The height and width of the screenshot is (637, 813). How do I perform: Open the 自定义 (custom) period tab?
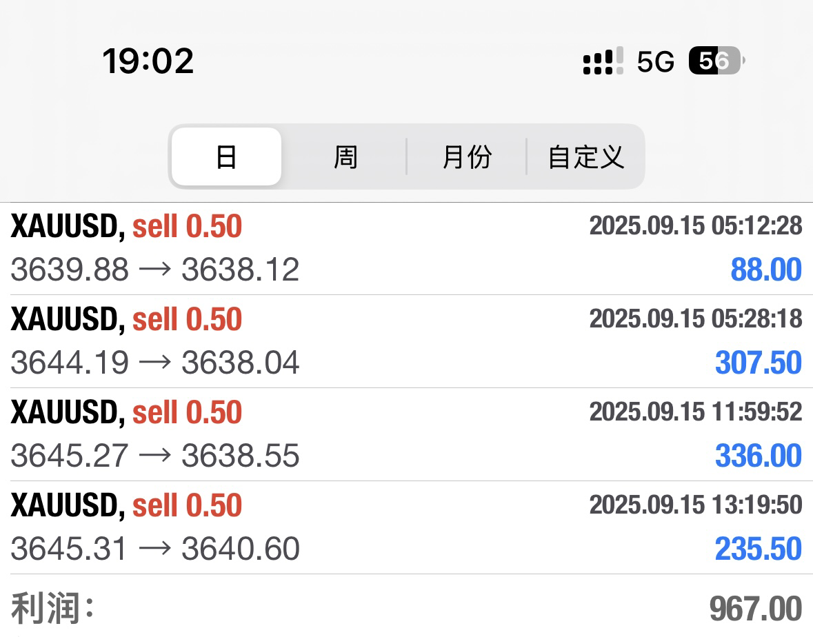coord(586,156)
